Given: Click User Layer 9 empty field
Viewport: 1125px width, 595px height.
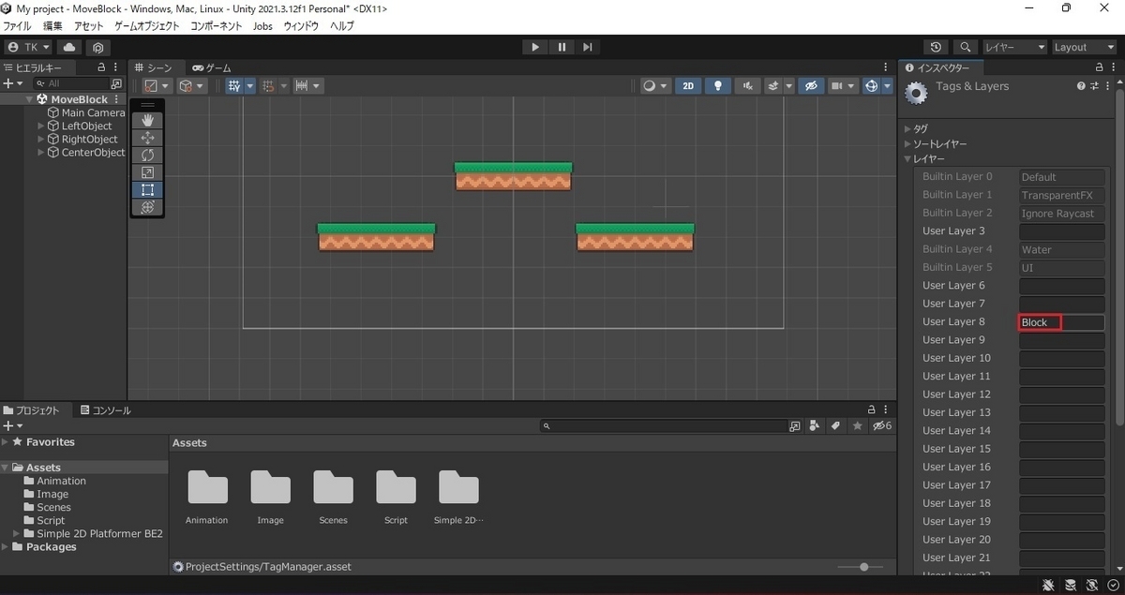Looking at the screenshot, I should click(1061, 340).
